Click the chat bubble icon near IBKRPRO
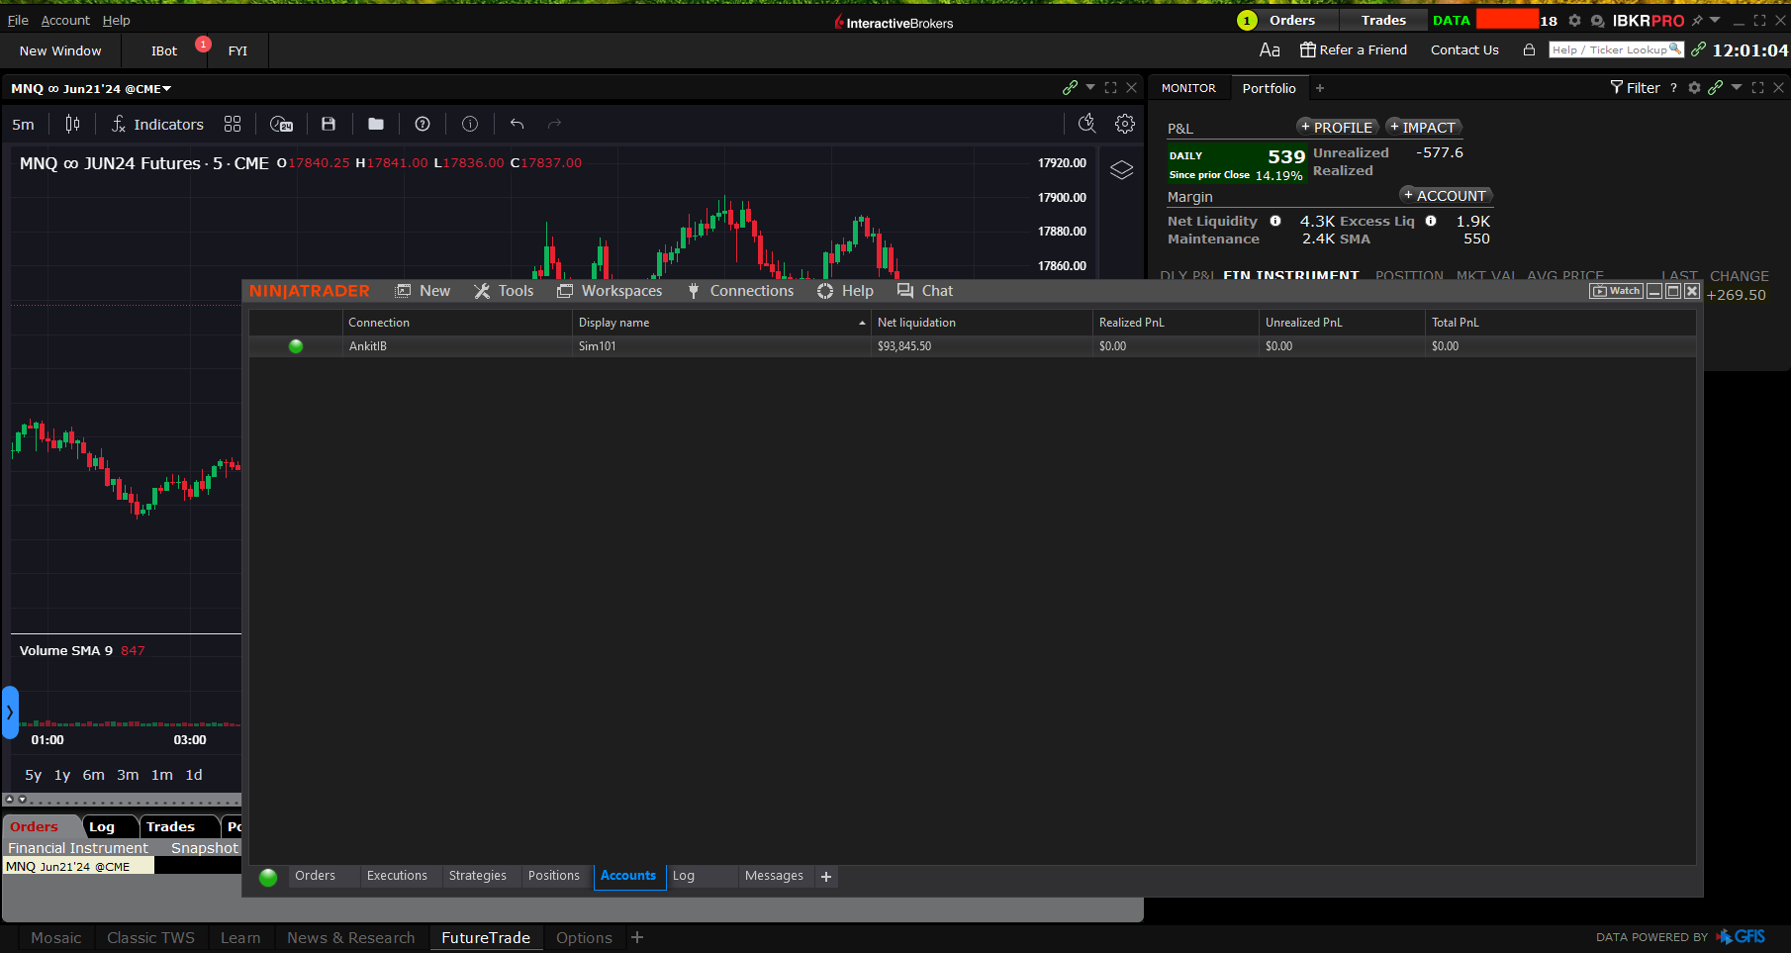The width and height of the screenshot is (1791, 953). click(1597, 21)
